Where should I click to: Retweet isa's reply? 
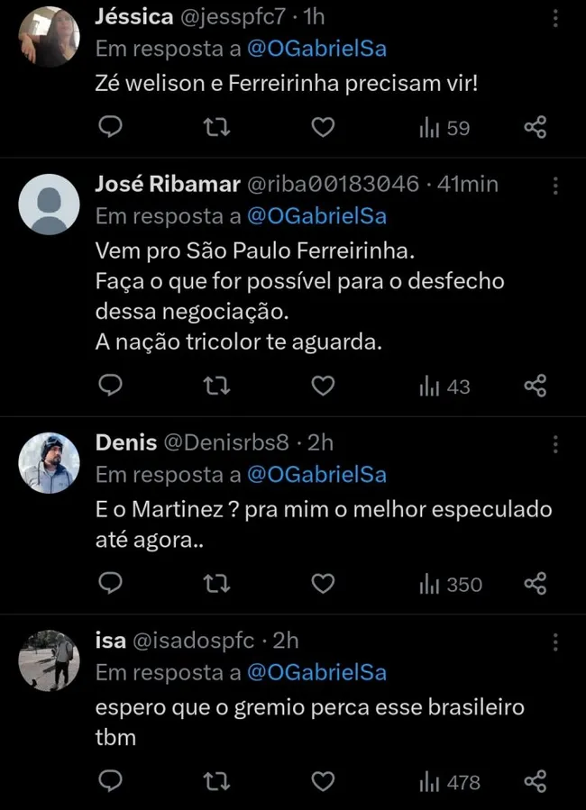(x=216, y=782)
